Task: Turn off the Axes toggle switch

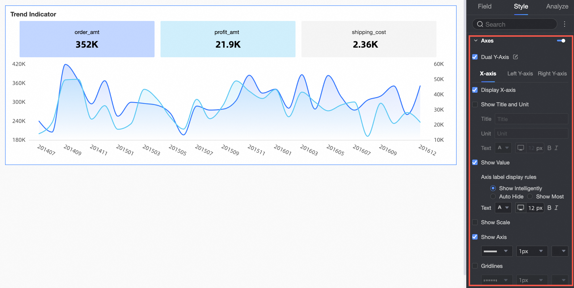Action: click(x=561, y=41)
